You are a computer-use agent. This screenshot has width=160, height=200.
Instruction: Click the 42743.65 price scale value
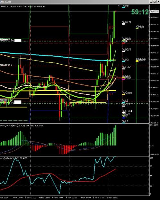click(155, 18)
